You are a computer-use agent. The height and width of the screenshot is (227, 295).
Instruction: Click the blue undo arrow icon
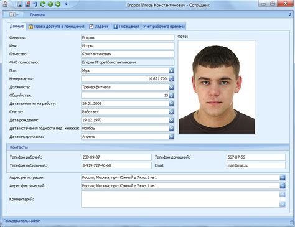(35, 4)
